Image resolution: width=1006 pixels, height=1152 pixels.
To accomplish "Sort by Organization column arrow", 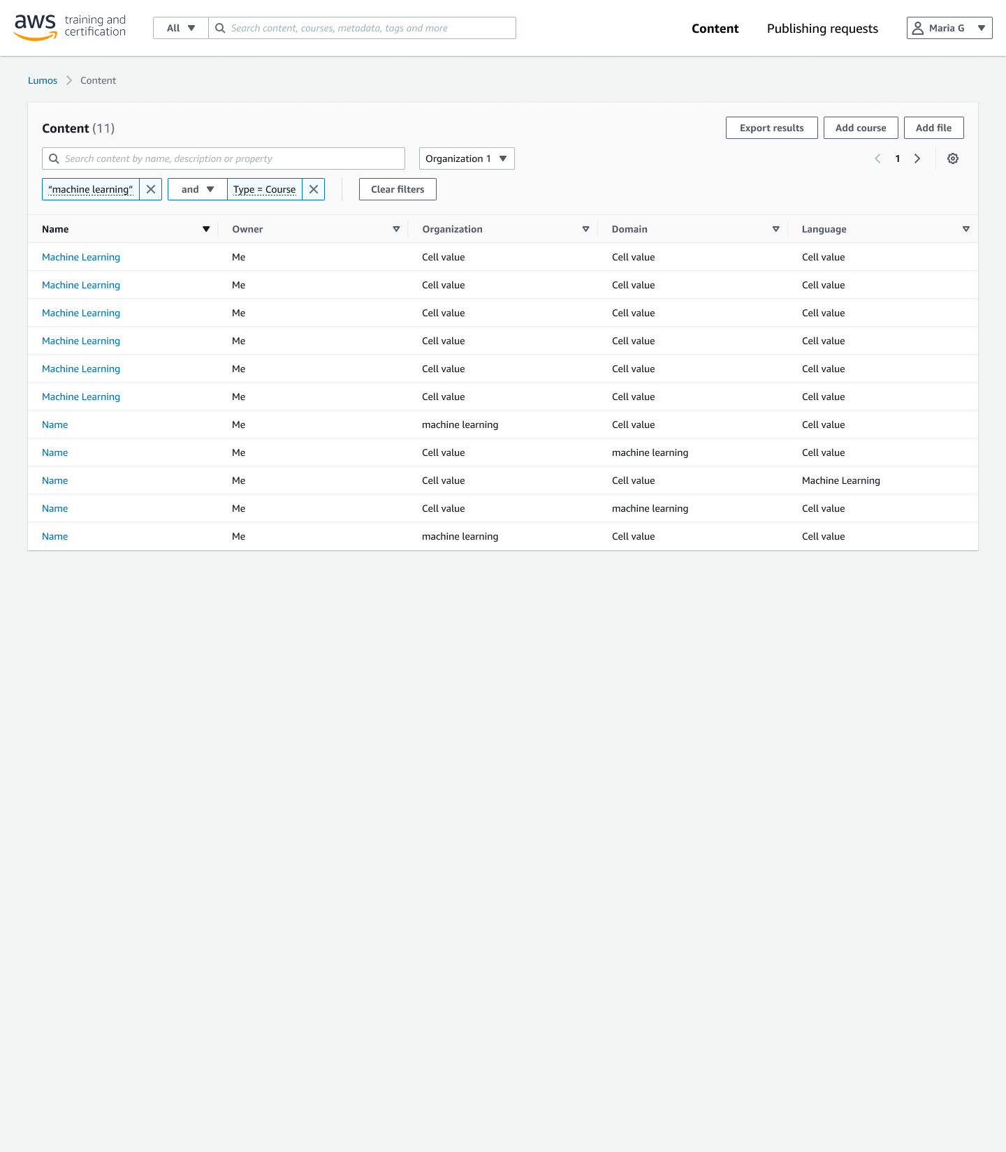I will (585, 229).
